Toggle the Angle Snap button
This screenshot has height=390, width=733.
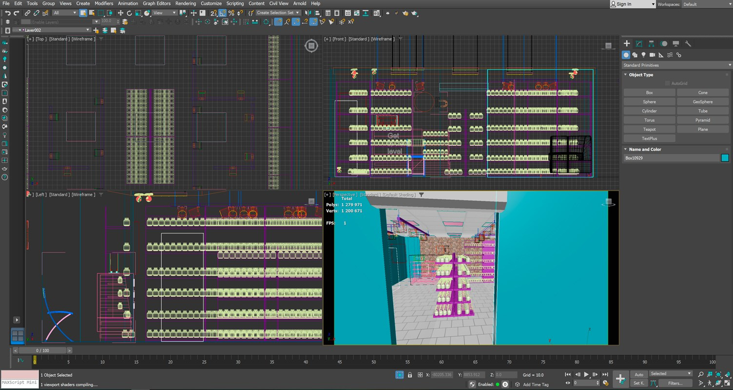tap(222, 13)
